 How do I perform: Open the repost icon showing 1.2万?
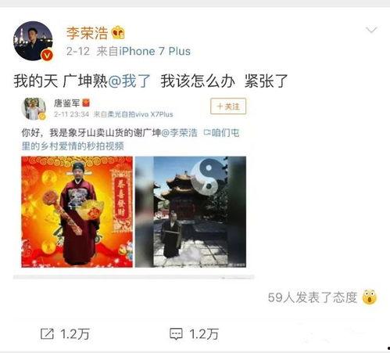click(47, 334)
